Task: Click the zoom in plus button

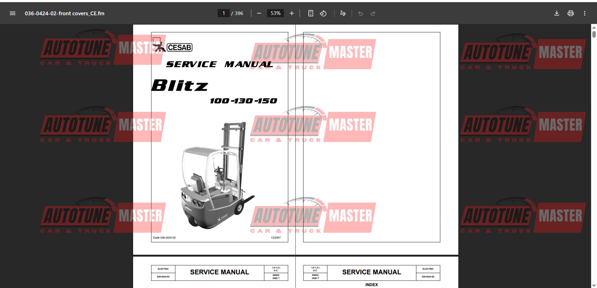Action: click(x=292, y=13)
